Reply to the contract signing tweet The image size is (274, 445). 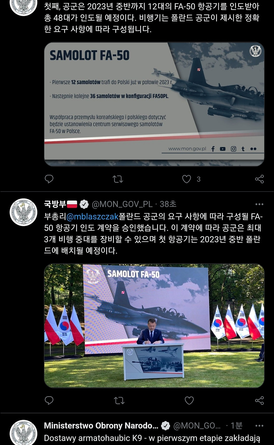pos(49,400)
